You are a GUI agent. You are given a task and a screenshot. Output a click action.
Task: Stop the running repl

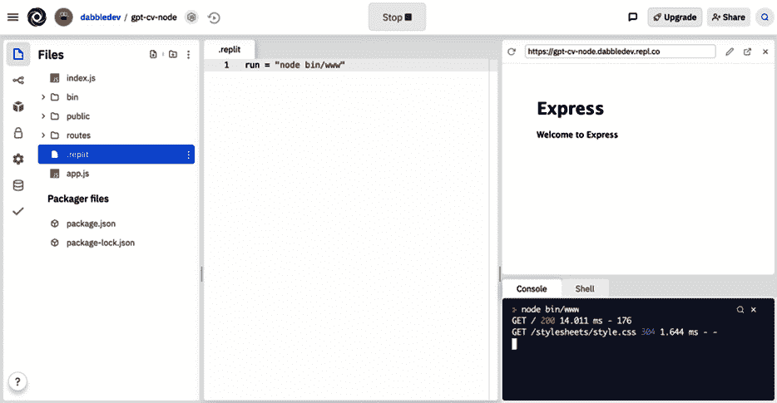coord(397,17)
